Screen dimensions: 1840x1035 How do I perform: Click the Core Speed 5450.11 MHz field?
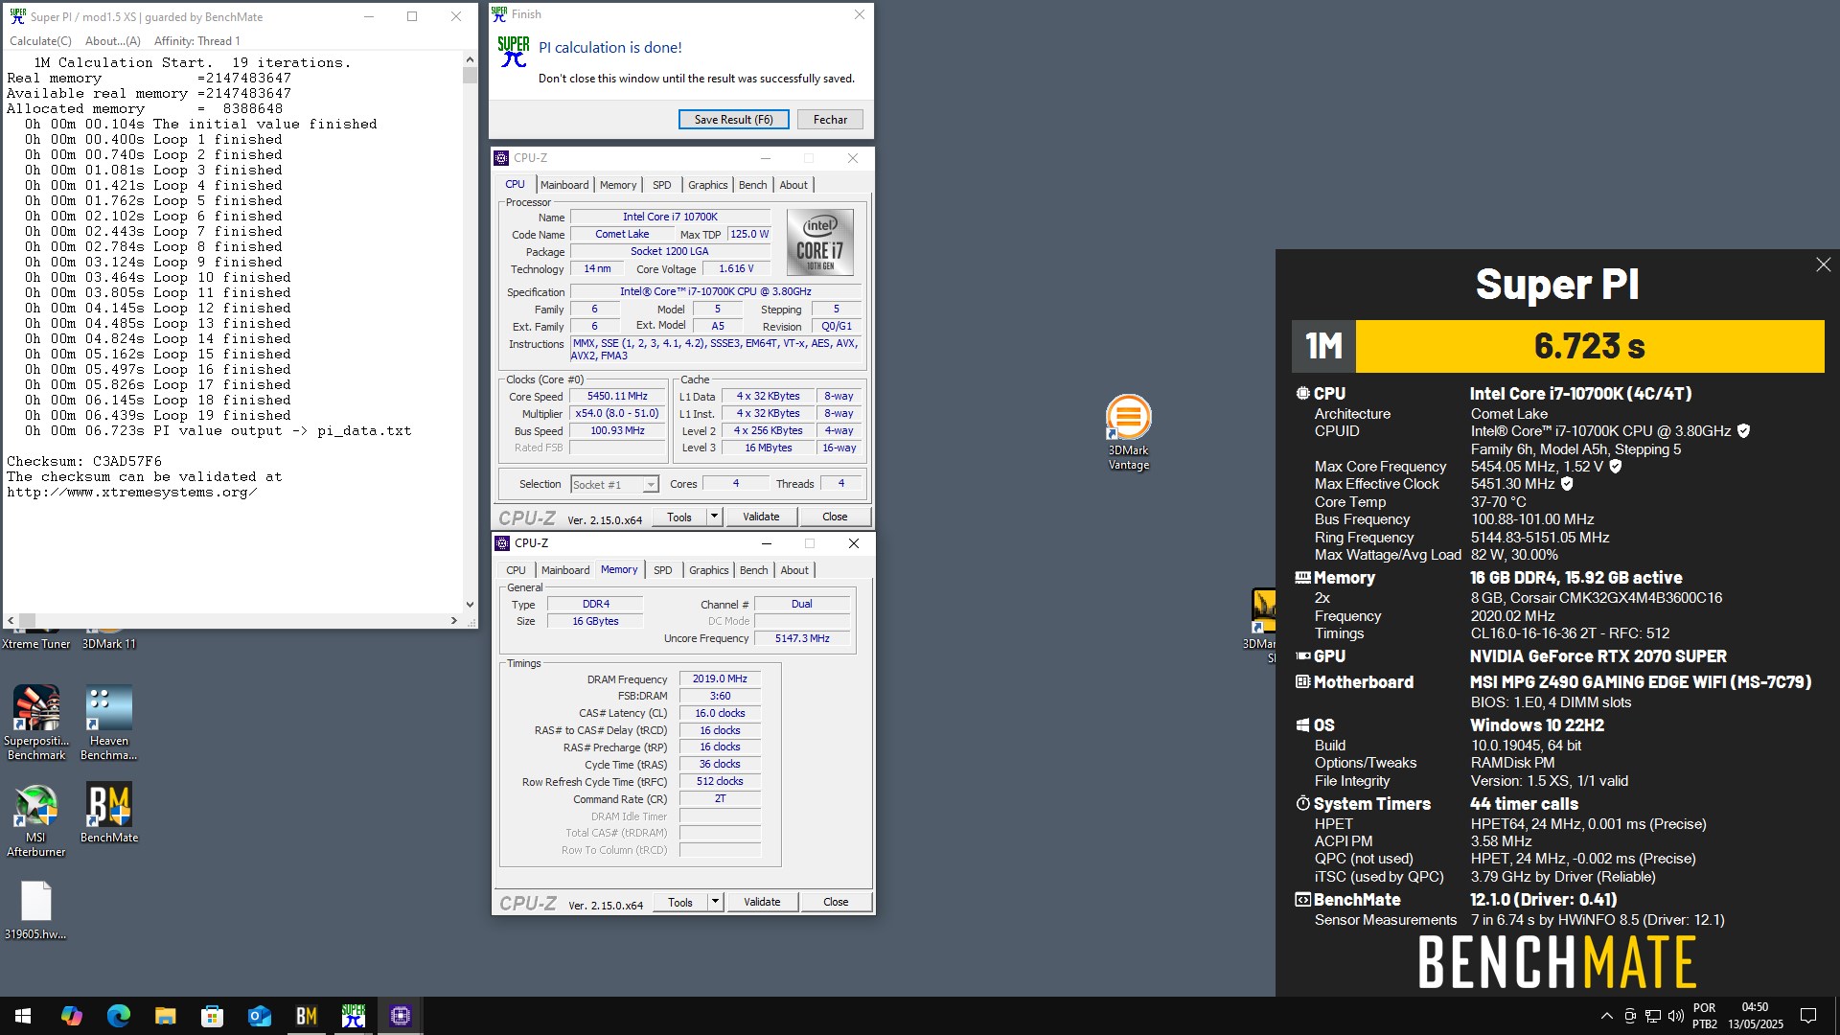(x=617, y=396)
